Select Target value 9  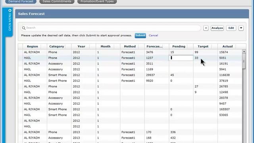coord(196,92)
